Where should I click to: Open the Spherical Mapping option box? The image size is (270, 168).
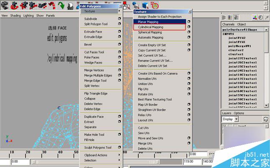point(189,32)
